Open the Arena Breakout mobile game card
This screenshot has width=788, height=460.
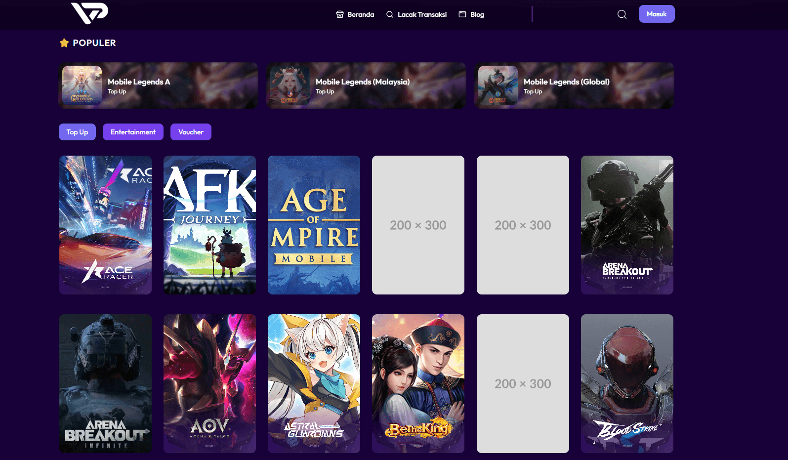627,225
